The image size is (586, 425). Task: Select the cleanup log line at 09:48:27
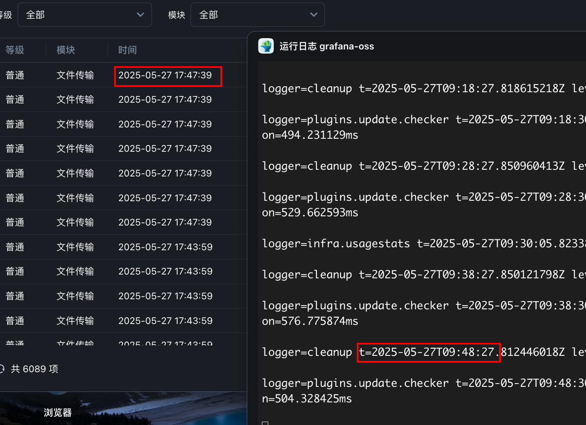point(424,352)
